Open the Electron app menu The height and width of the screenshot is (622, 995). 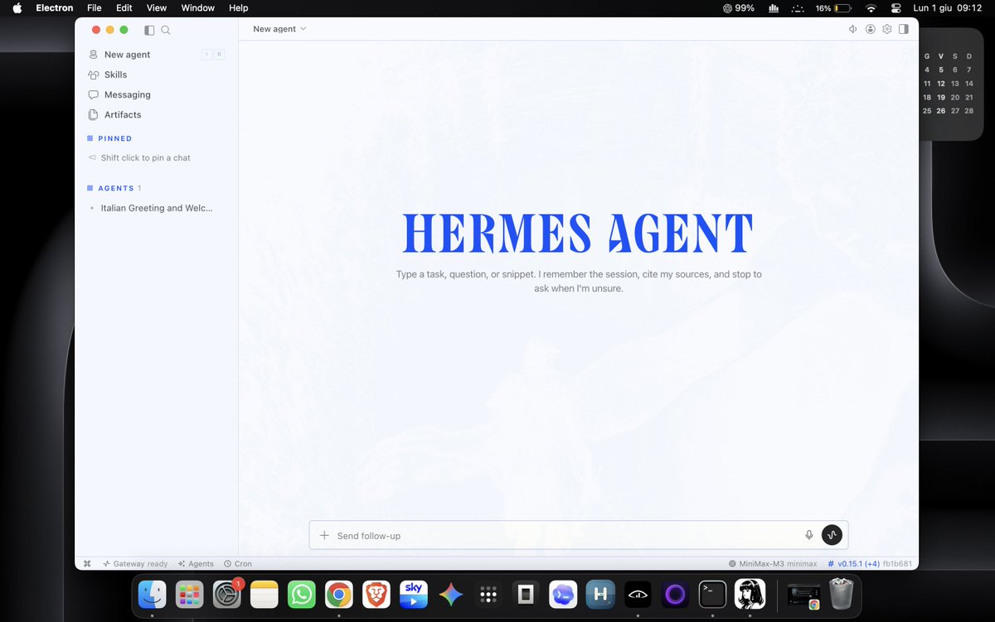click(55, 8)
